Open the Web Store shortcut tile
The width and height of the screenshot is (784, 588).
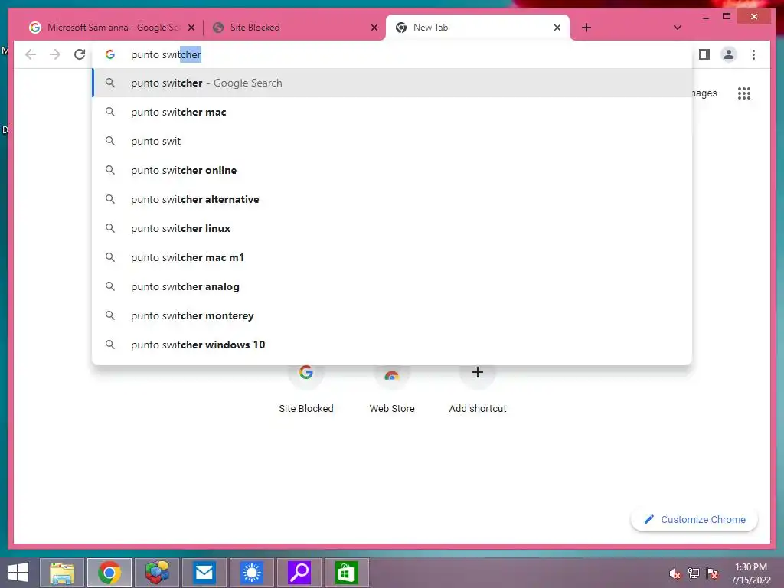point(392,388)
